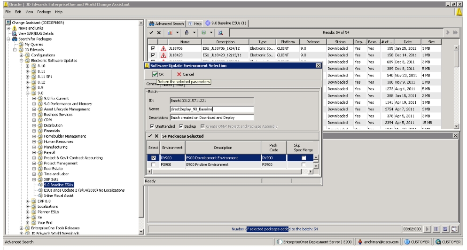Toggle Skip Spec Merge for PS900

pos(304,164)
